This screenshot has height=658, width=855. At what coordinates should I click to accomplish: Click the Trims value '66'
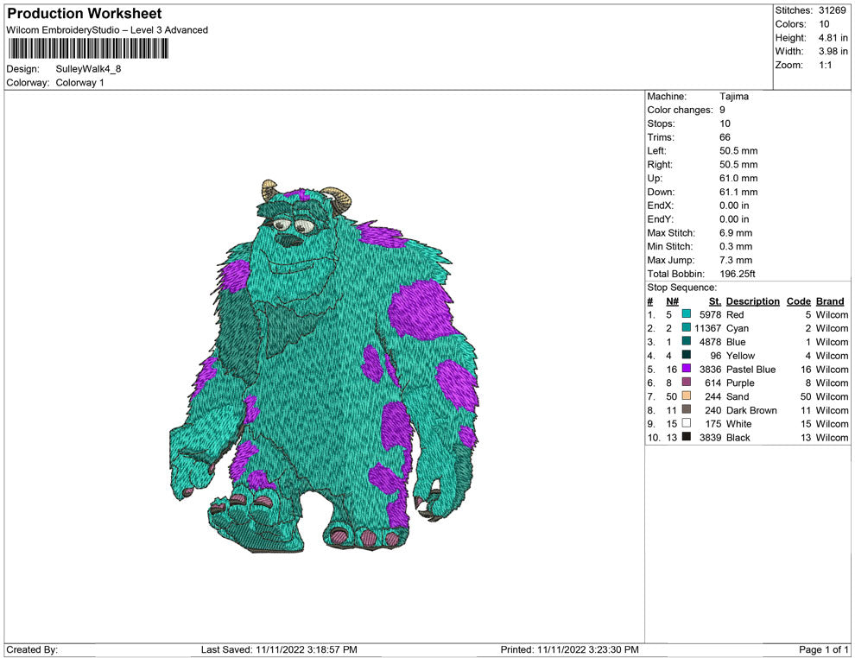[725, 137]
